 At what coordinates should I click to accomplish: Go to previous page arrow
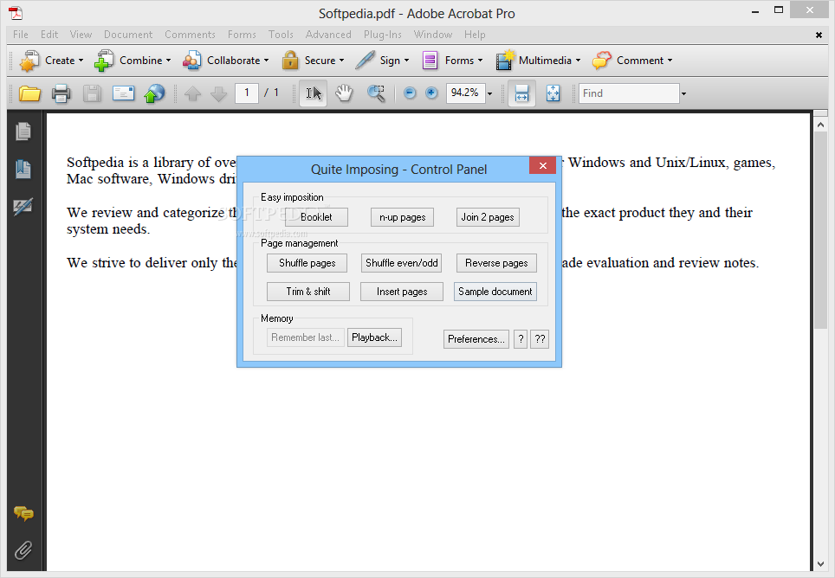pos(193,94)
